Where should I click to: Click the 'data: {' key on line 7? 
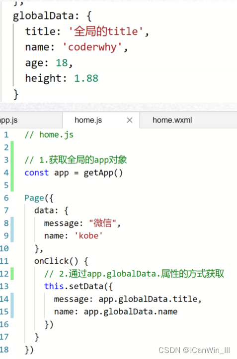pos(51,210)
